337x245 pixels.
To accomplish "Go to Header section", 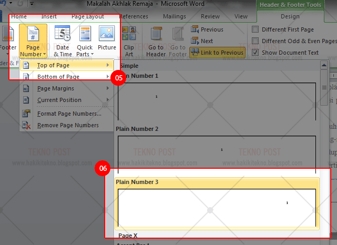I will (x=156, y=42).
